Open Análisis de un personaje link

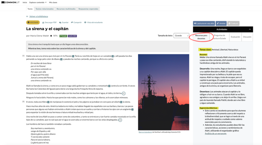(x=215, y=133)
